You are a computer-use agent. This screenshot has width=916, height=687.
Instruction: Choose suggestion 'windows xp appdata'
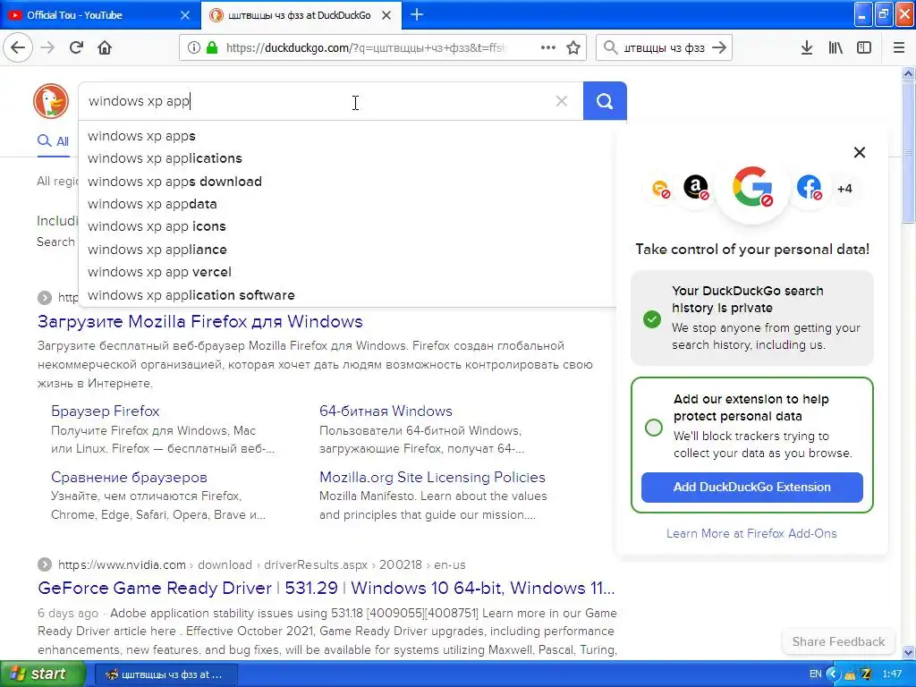[x=347, y=204]
